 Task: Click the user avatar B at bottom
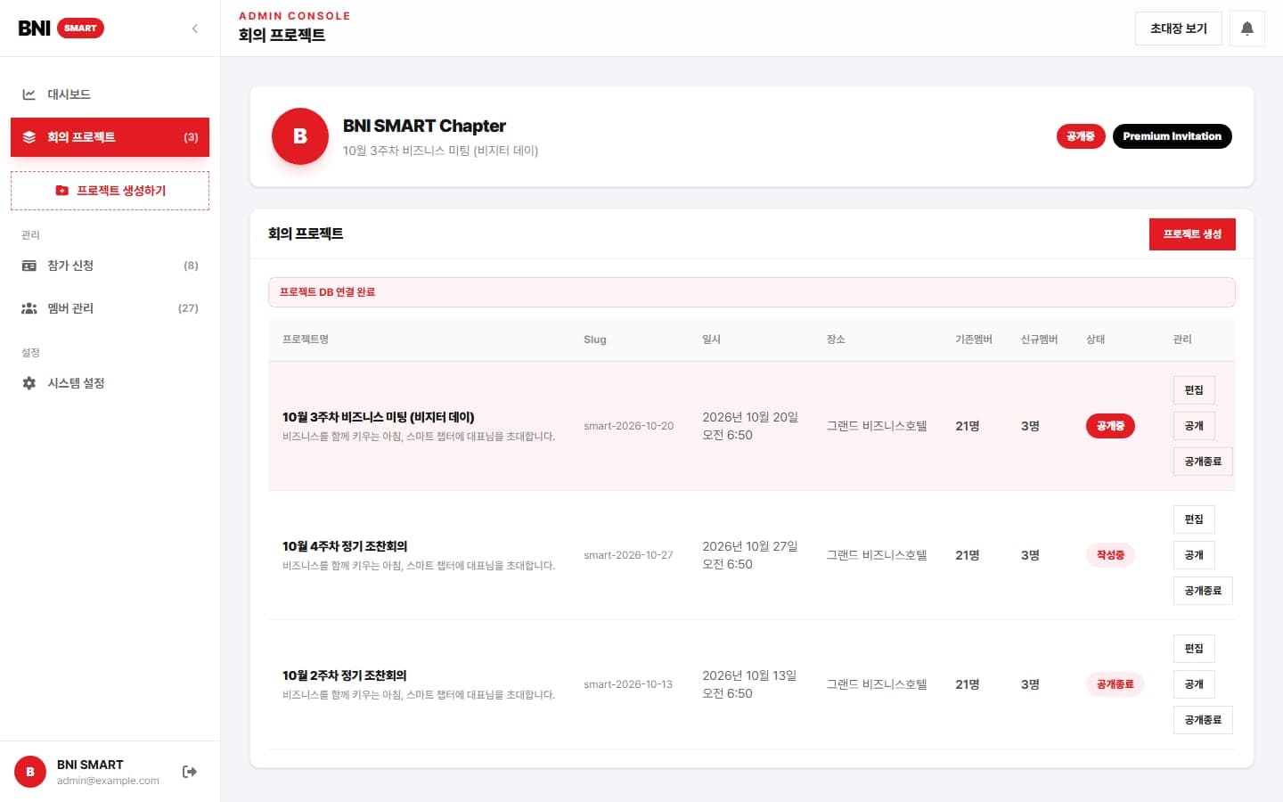pyautogui.click(x=30, y=772)
